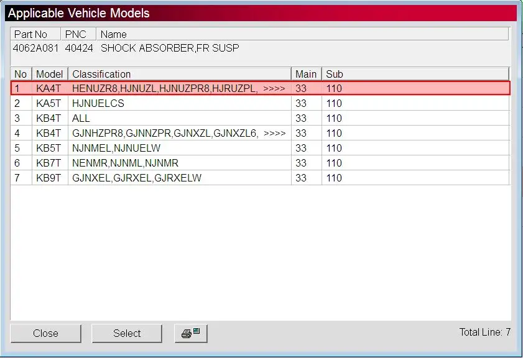The image size is (523, 358).
Task: Click the Part No header label
Action: pyautogui.click(x=30, y=34)
